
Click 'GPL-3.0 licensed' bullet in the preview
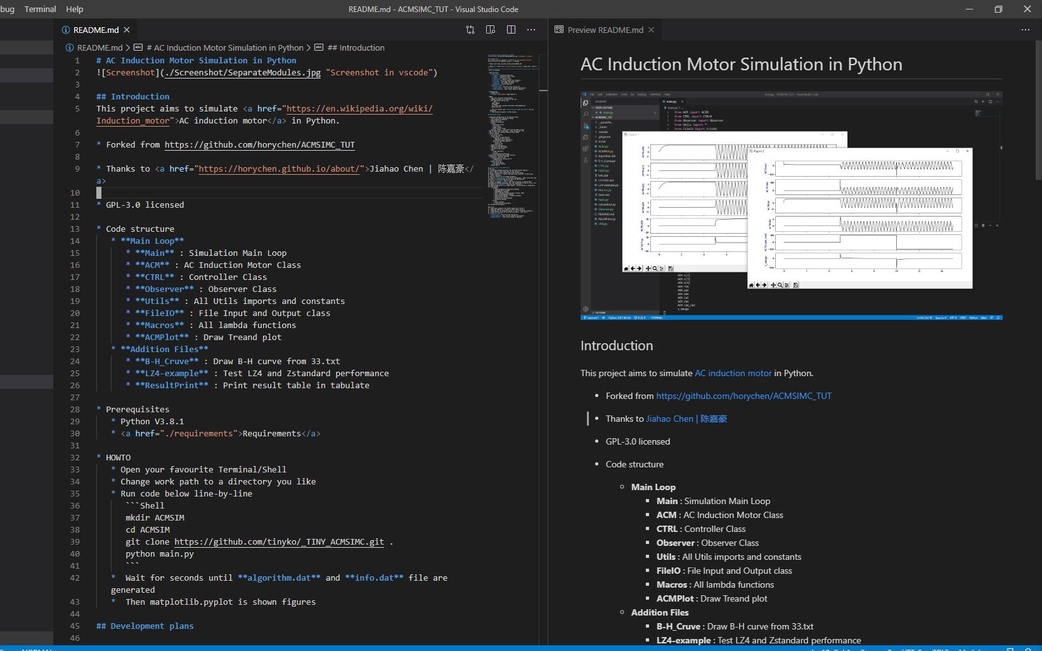click(x=638, y=441)
